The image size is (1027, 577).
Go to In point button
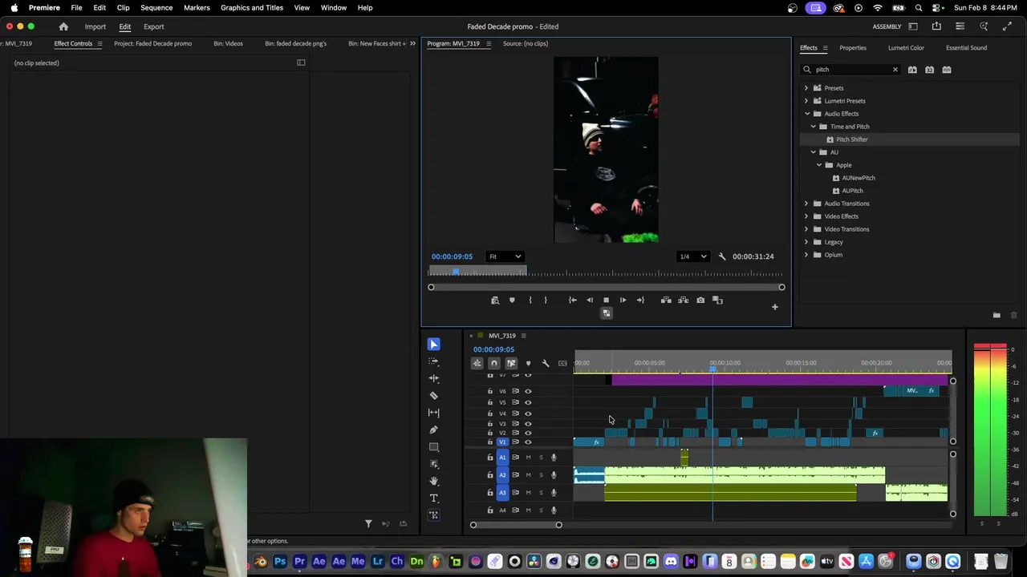tap(572, 301)
